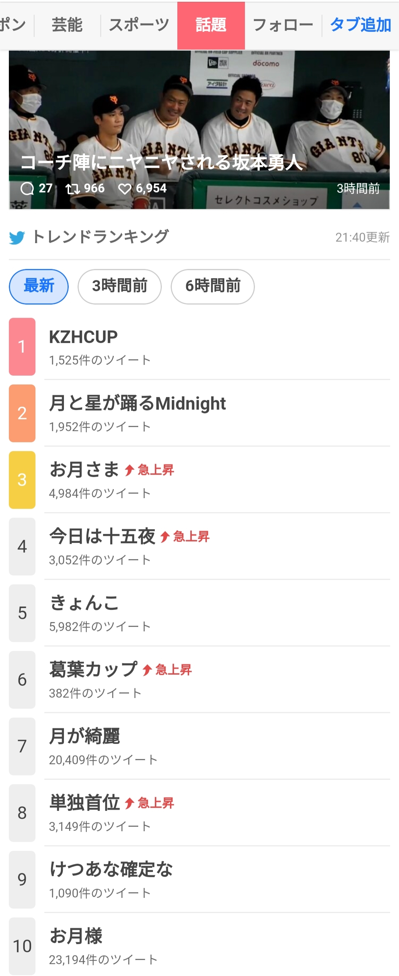Select the 最新 filter pill
This screenshot has height=976, width=399.
pos(38,286)
